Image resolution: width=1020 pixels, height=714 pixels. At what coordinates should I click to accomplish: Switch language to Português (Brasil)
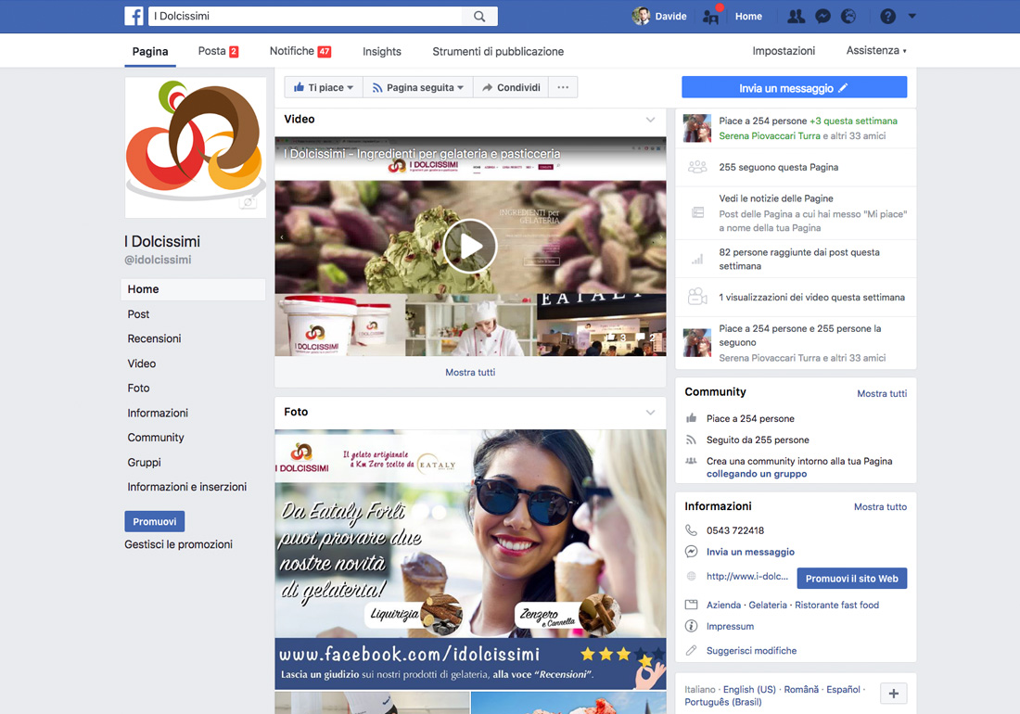click(722, 702)
